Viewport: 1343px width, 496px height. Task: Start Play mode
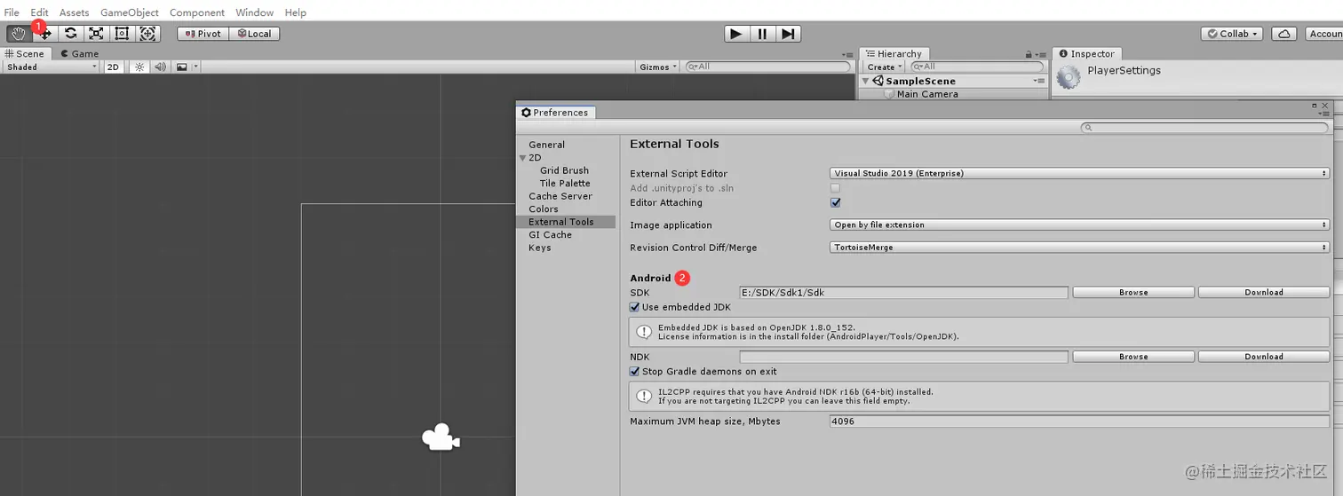click(736, 34)
